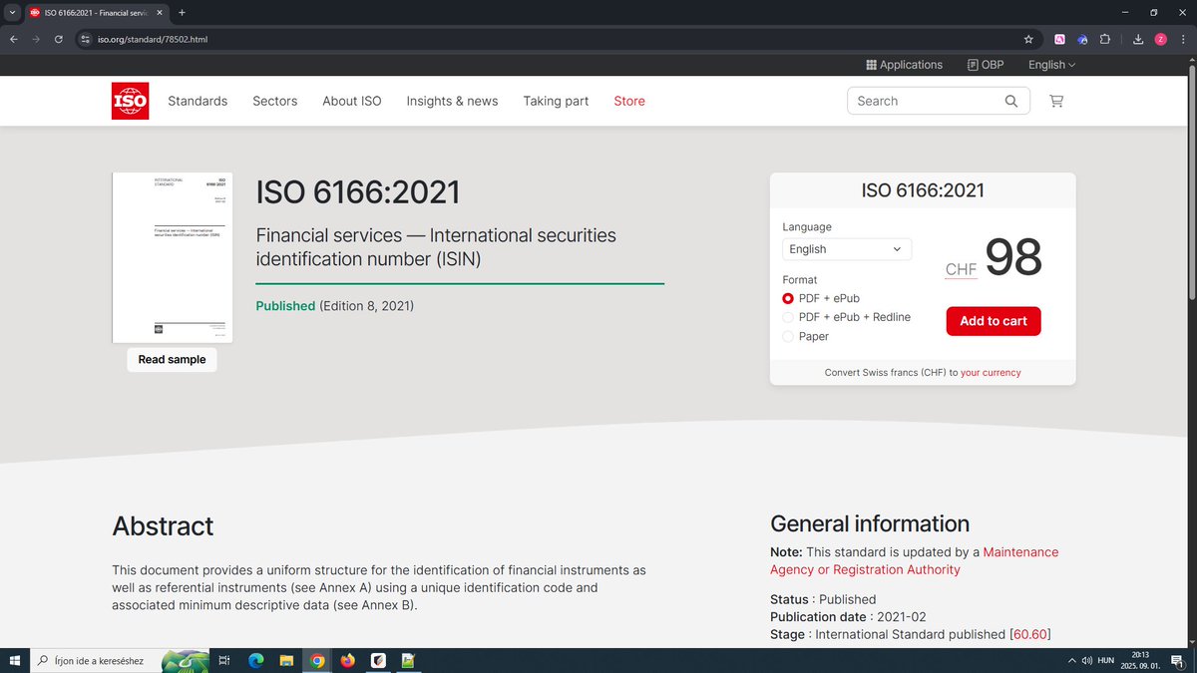Screen dimensions: 1197x673
Task: Show Chrome downloads
Action: (x=1138, y=39)
